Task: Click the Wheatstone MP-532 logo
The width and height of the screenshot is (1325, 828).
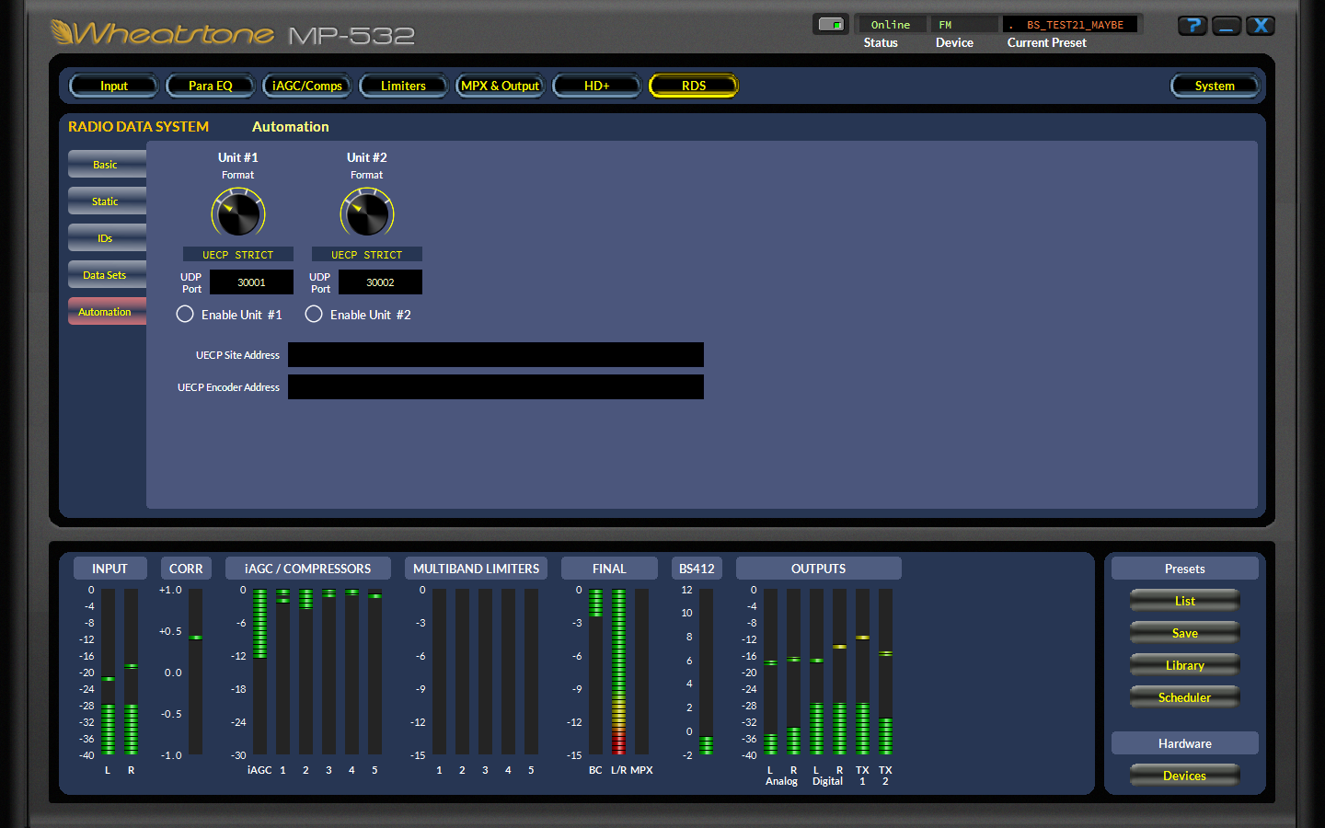Action: [x=232, y=34]
